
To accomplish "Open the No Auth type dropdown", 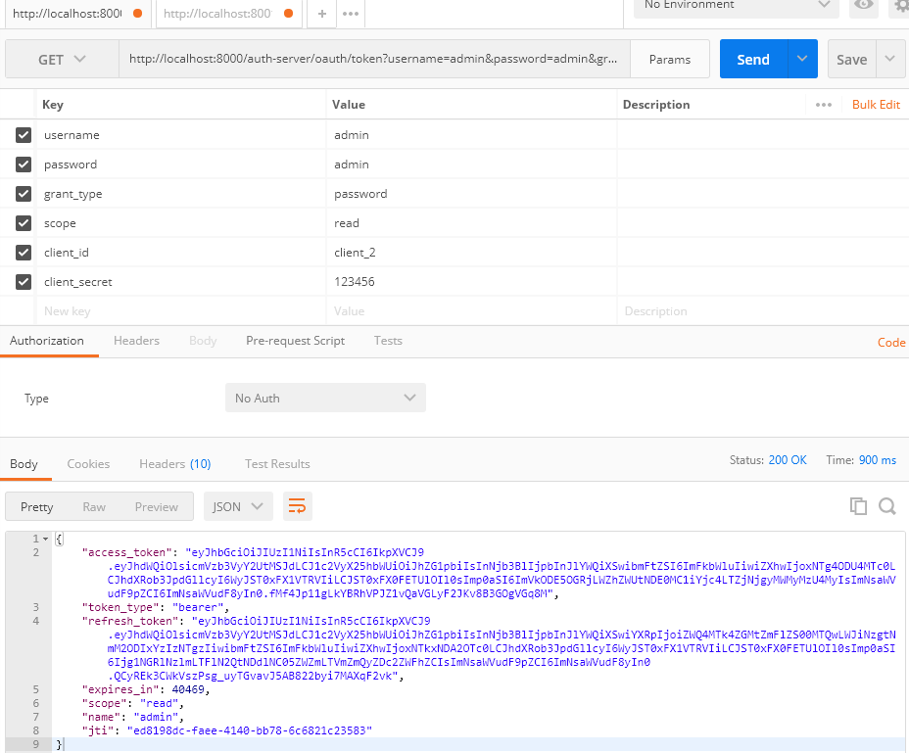I will (x=325, y=398).
